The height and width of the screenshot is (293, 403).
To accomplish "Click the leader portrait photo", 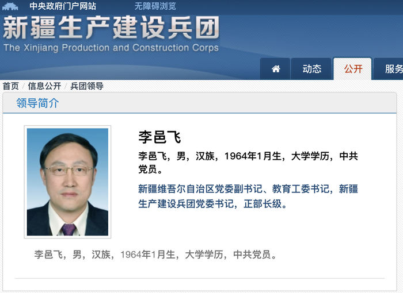I will pyautogui.click(x=67, y=182).
